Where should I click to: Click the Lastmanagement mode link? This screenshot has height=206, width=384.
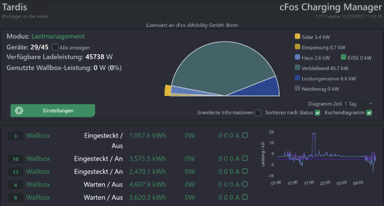click(x=58, y=36)
